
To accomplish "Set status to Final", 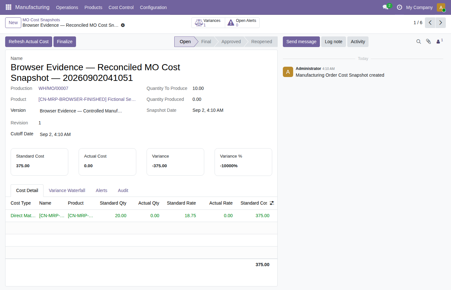I will point(206,42).
